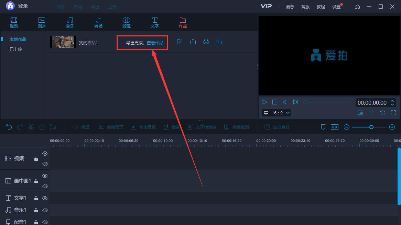Click the timeline vertical scrollbar

[x=399, y=176]
